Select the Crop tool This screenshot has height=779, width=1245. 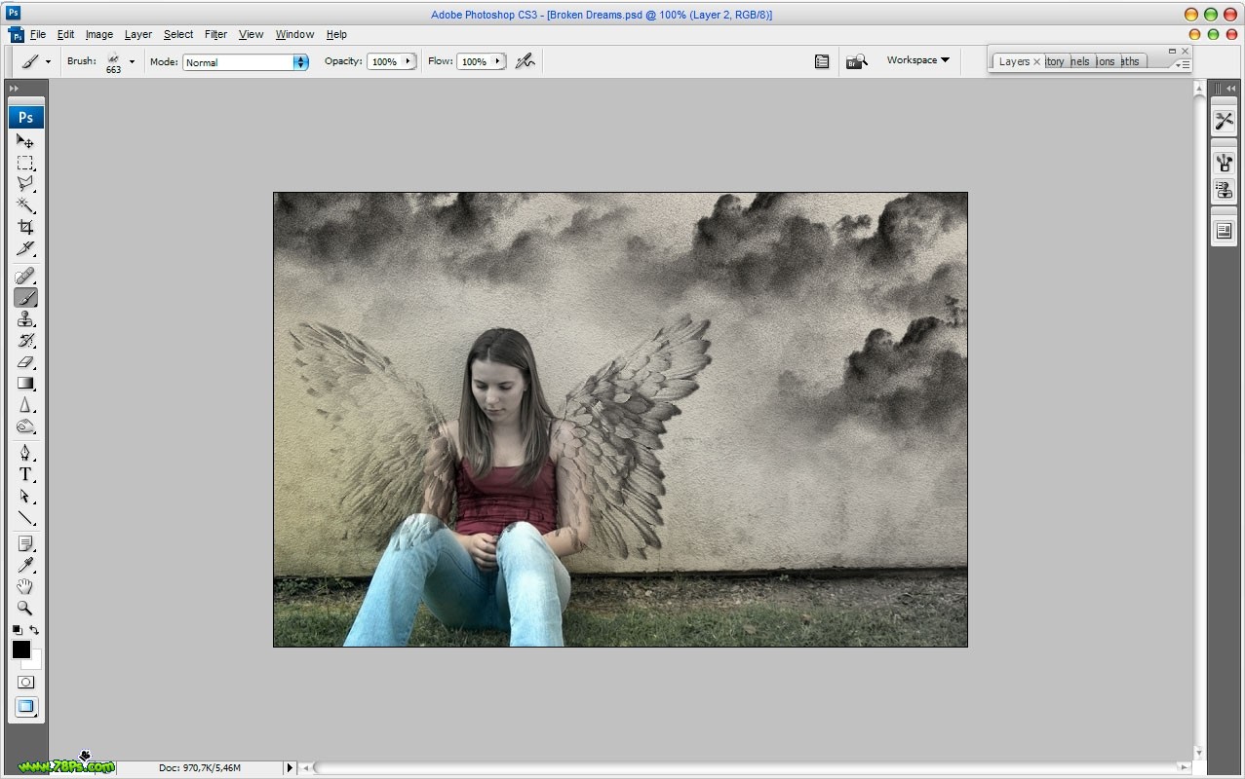coord(25,227)
